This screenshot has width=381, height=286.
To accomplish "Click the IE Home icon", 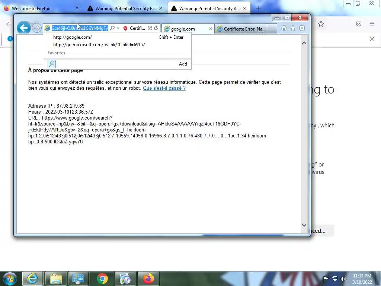I will click(284, 28).
